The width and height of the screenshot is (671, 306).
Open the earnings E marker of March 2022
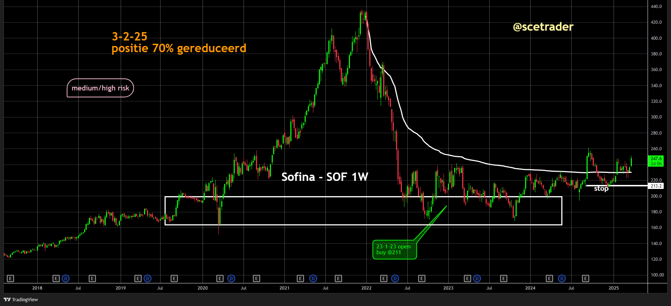[x=384, y=279]
